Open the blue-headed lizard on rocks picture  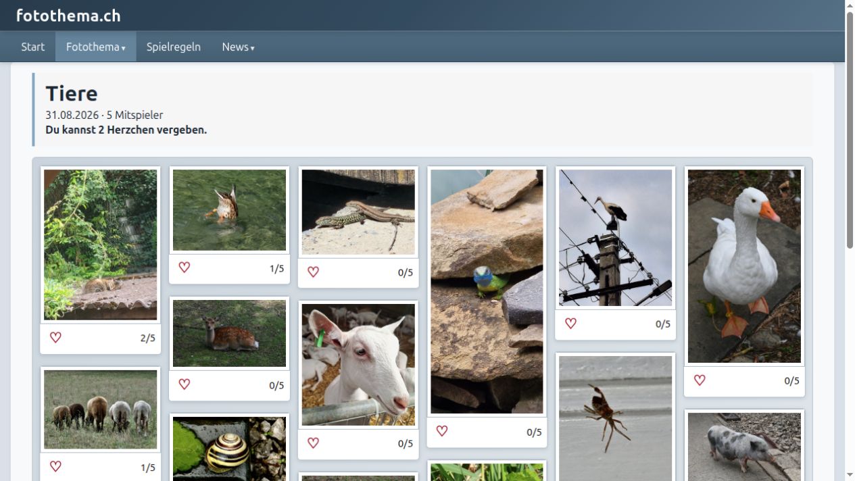pyautogui.click(x=487, y=291)
